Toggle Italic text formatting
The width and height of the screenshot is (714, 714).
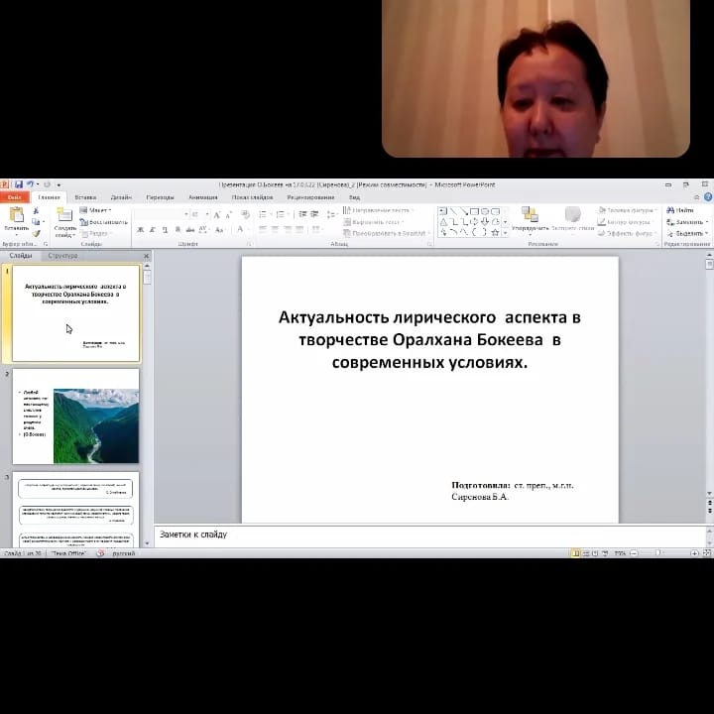pyautogui.click(x=153, y=229)
